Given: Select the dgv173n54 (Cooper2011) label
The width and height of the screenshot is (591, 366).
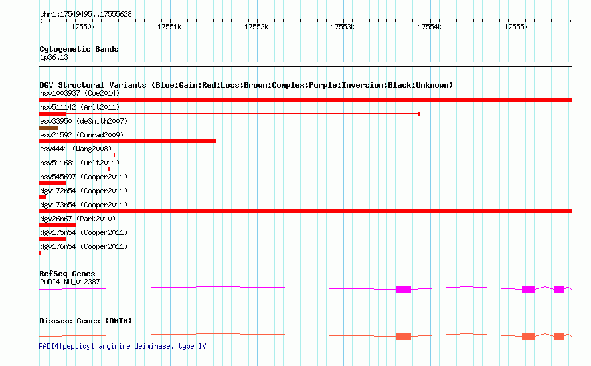Looking at the screenshot, I should click(x=84, y=205).
